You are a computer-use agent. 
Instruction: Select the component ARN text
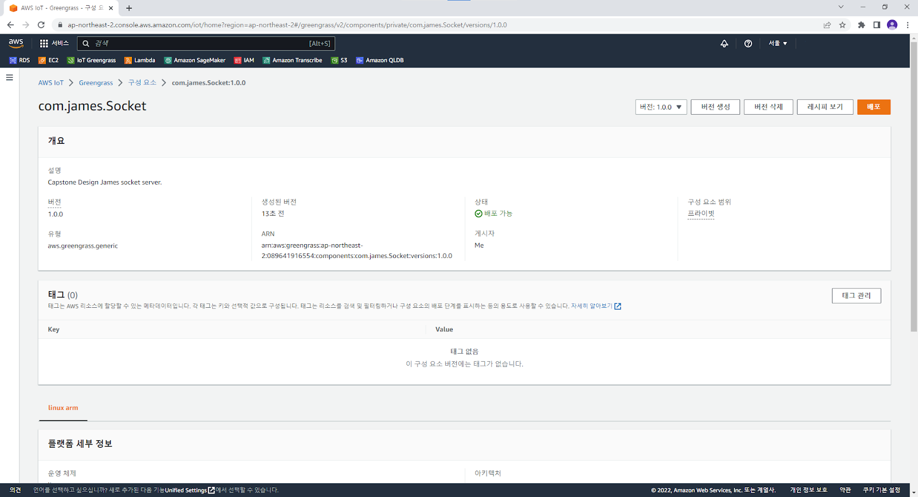356,251
